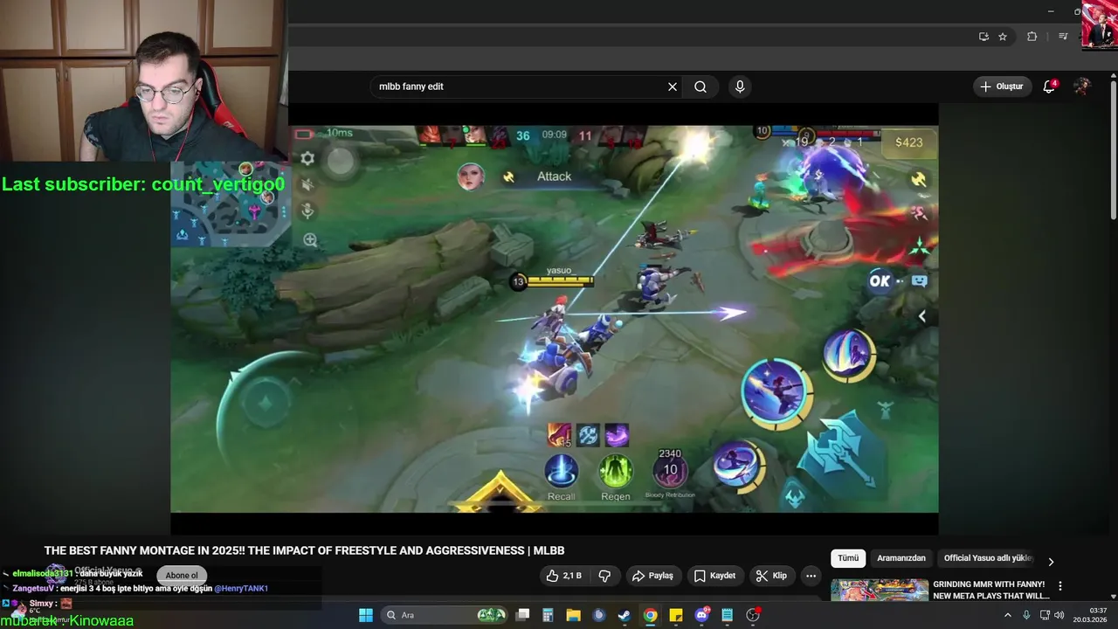Image resolution: width=1118 pixels, height=629 pixels.
Task: Select the Aramanızdan filter chip
Action: [x=901, y=558]
